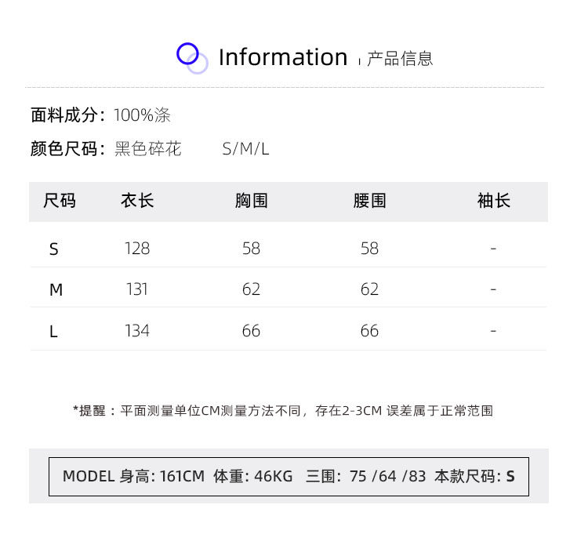Click the 产品信息 subtitle label
The image size is (588, 534).
(400, 59)
